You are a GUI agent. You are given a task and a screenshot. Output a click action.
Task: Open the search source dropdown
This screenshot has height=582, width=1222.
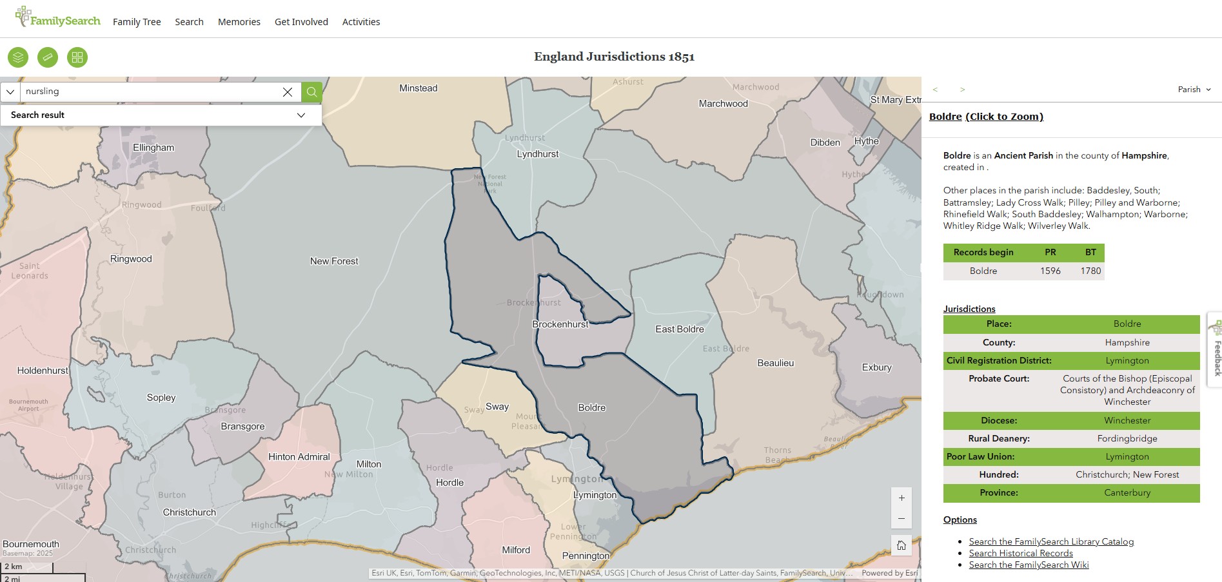[10, 92]
